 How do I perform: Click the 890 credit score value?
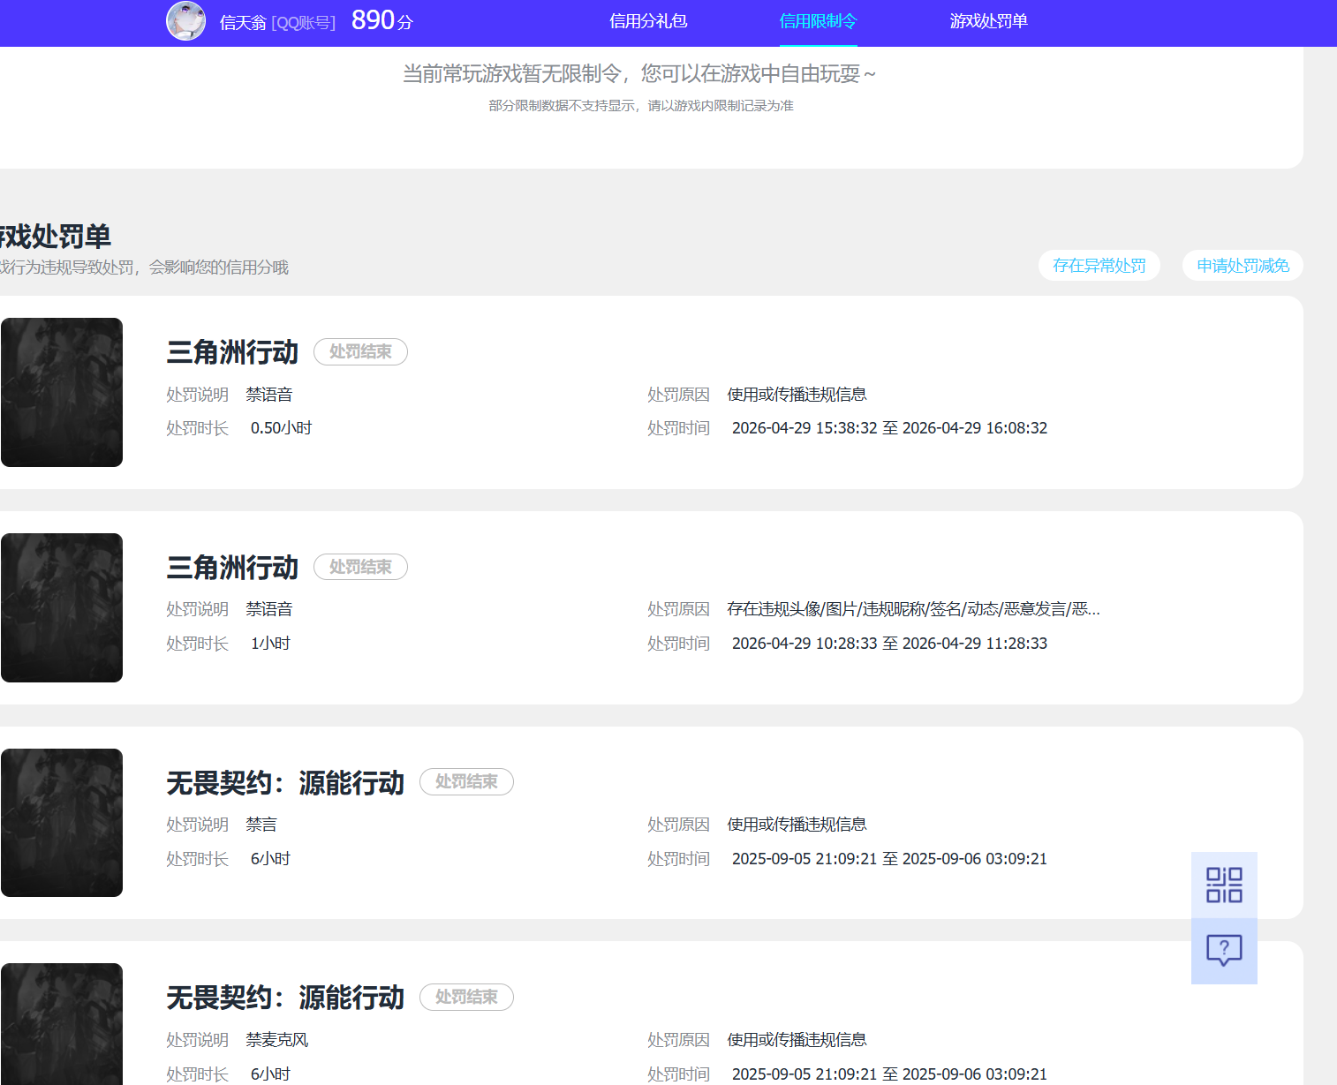pos(373,20)
